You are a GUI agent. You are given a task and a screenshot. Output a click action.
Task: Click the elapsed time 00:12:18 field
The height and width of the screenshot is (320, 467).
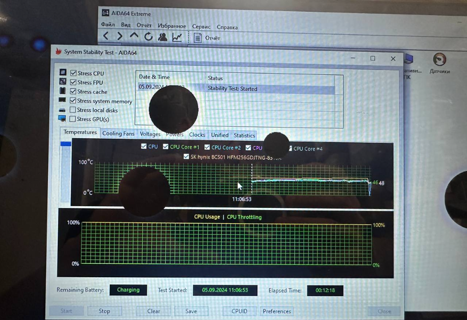point(325,291)
